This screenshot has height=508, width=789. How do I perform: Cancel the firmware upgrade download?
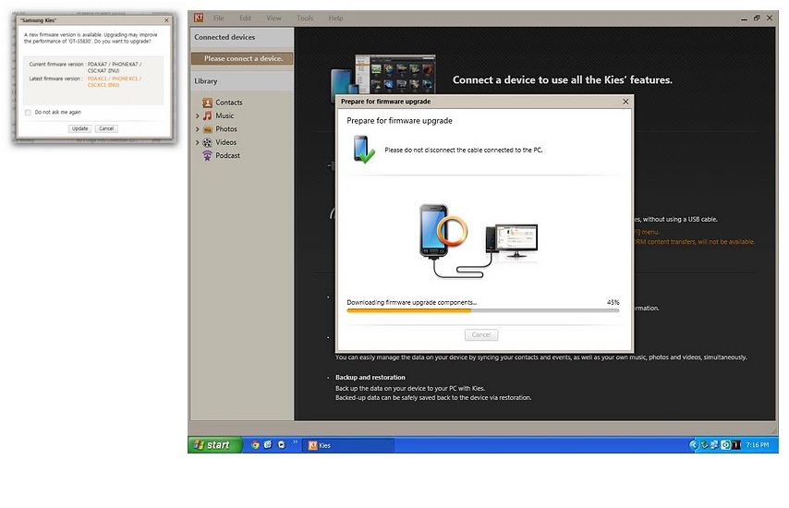point(481,334)
